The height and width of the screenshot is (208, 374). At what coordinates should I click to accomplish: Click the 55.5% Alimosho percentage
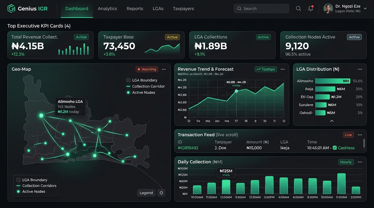pos(358,81)
